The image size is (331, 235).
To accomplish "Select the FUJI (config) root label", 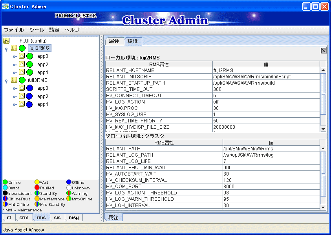I will [x=33, y=41].
